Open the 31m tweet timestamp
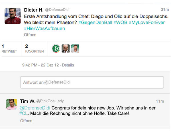The width and height of the screenshot is (171, 139). 165,9
